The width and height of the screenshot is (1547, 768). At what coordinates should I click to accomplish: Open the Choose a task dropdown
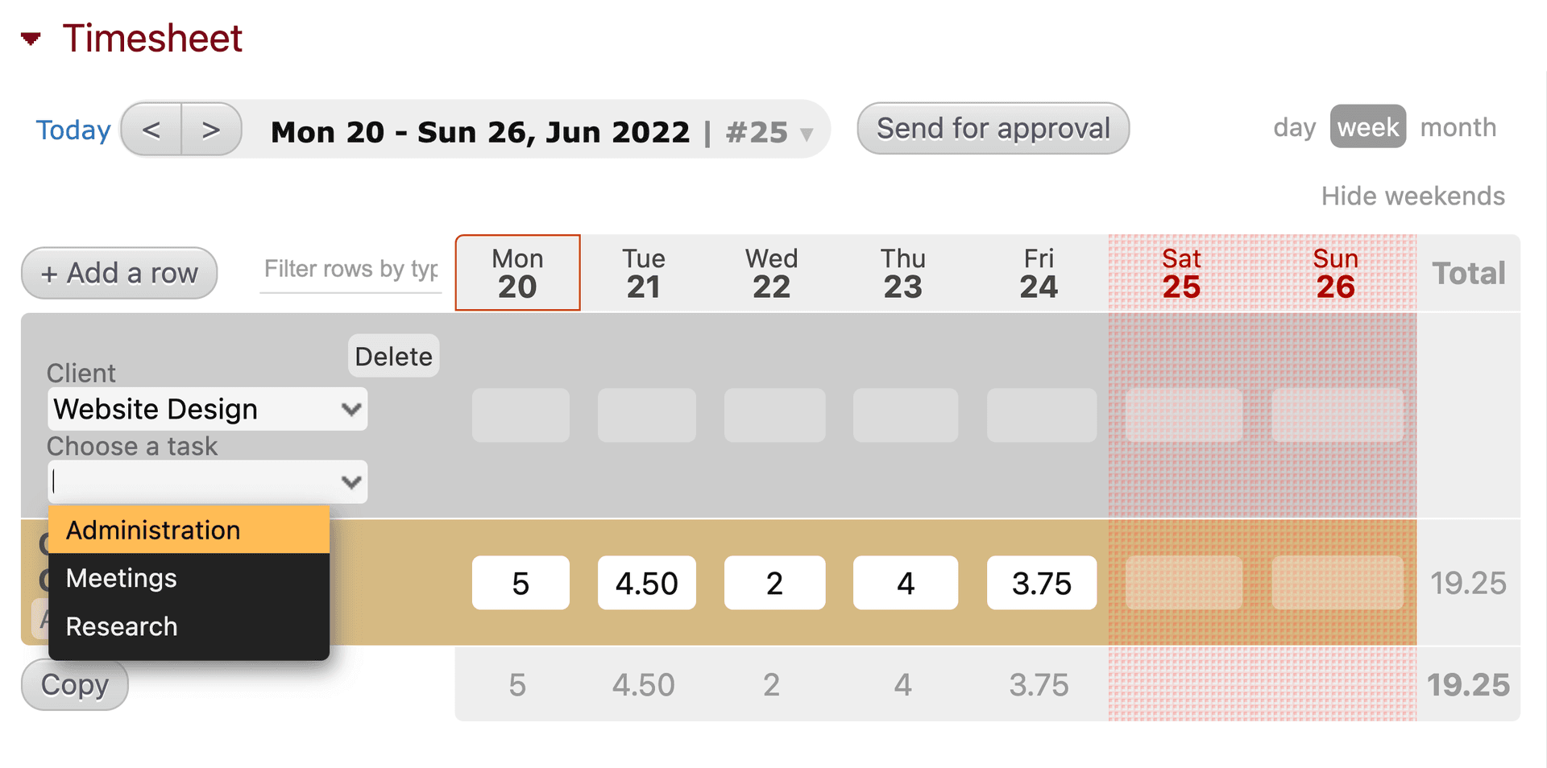click(207, 481)
